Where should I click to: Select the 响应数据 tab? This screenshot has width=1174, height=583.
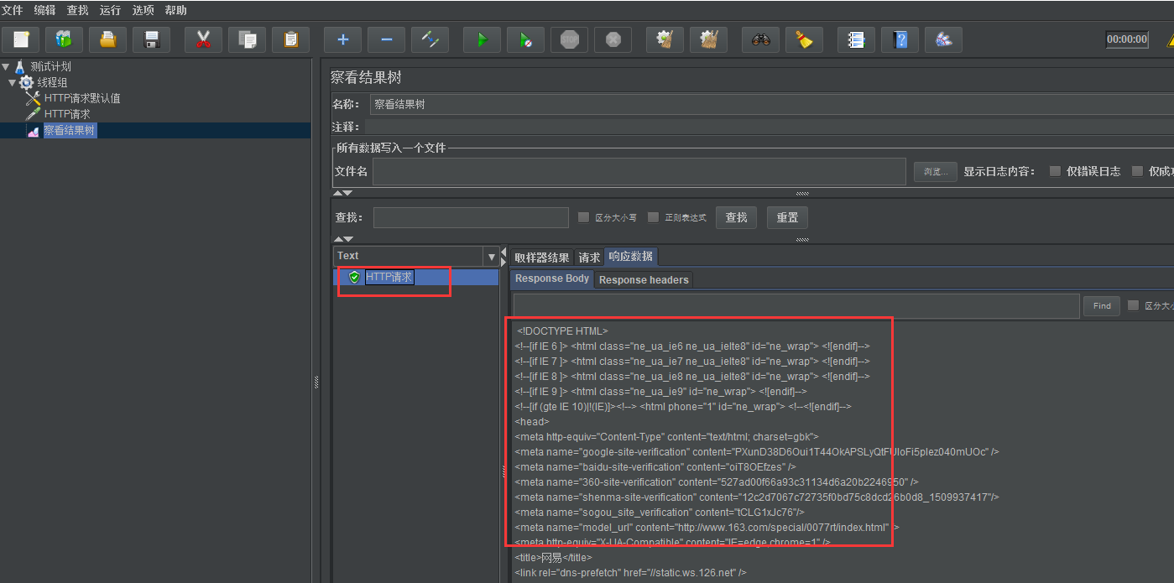(x=631, y=257)
